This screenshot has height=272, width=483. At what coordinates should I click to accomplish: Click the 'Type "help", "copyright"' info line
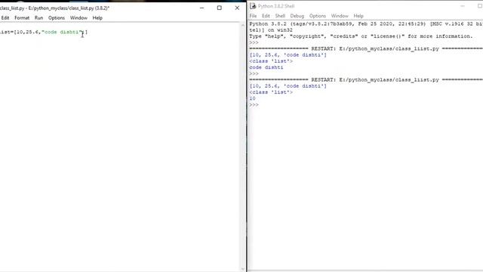click(361, 36)
